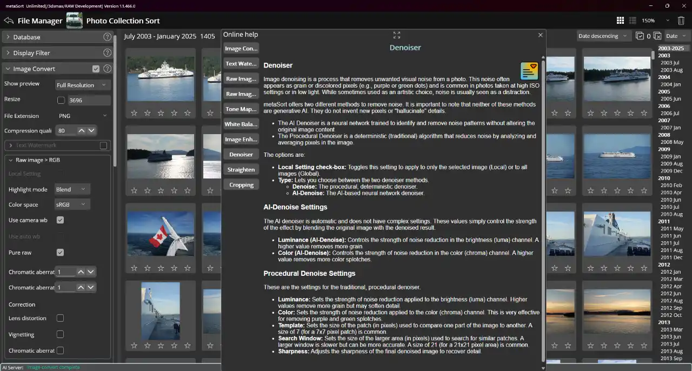Enable the Vignetting checkbox
This screenshot has width=692, height=371.
(60, 334)
